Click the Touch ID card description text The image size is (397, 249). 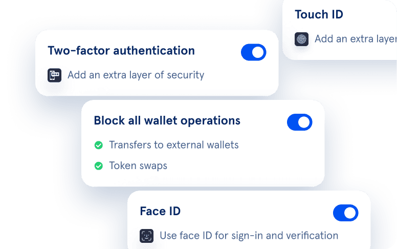click(x=356, y=39)
